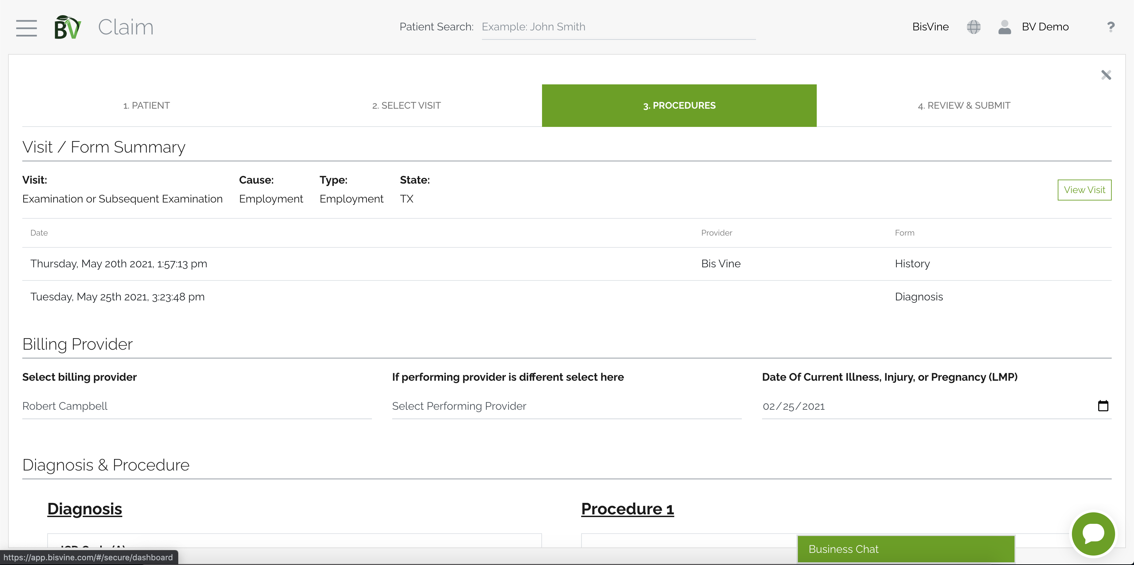The image size is (1134, 565).
Task: Go to the 1. Patient step tab
Action: pyautogui.click(x=146, y=106)
